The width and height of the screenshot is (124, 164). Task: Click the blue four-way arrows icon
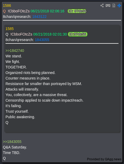click(119, 6)
